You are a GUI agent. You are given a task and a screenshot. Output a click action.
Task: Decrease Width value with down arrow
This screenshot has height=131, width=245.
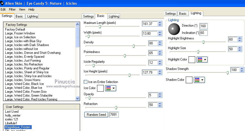coord(160,35)
